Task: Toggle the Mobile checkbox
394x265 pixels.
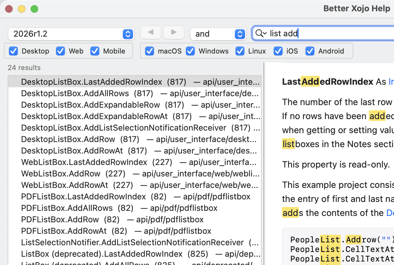Action: click(x=95, y=51)
